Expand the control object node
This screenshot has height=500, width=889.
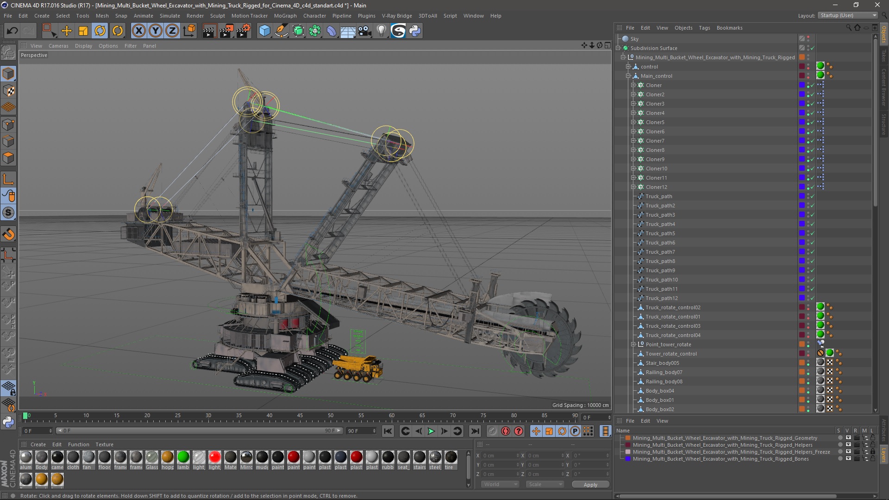tap(628, 67)
